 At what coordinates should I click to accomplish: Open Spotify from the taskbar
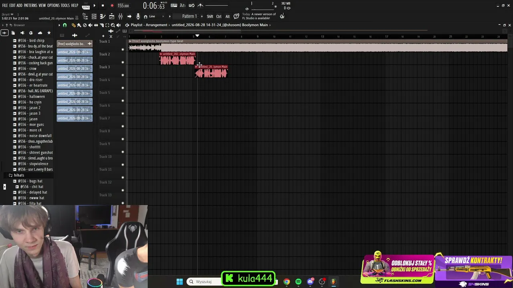click(x=298, y=282)
